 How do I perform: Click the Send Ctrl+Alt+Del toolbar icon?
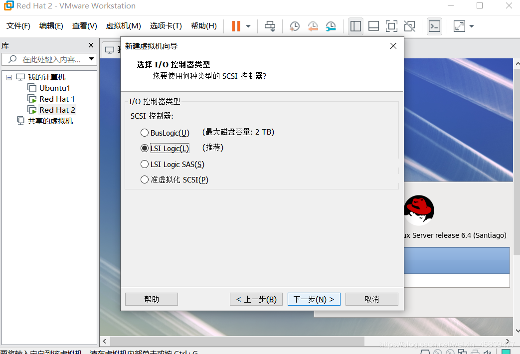click(270, 26)
